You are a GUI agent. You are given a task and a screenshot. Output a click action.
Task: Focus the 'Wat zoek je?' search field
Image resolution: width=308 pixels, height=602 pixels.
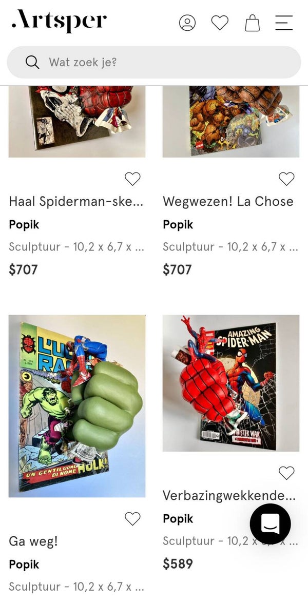click(154, 62)
